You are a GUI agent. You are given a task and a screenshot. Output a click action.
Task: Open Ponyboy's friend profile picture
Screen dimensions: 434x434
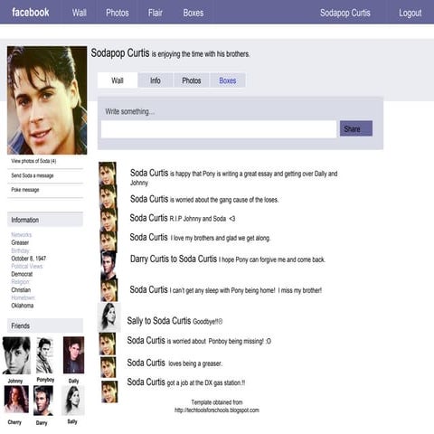click(x=45, y=355)
